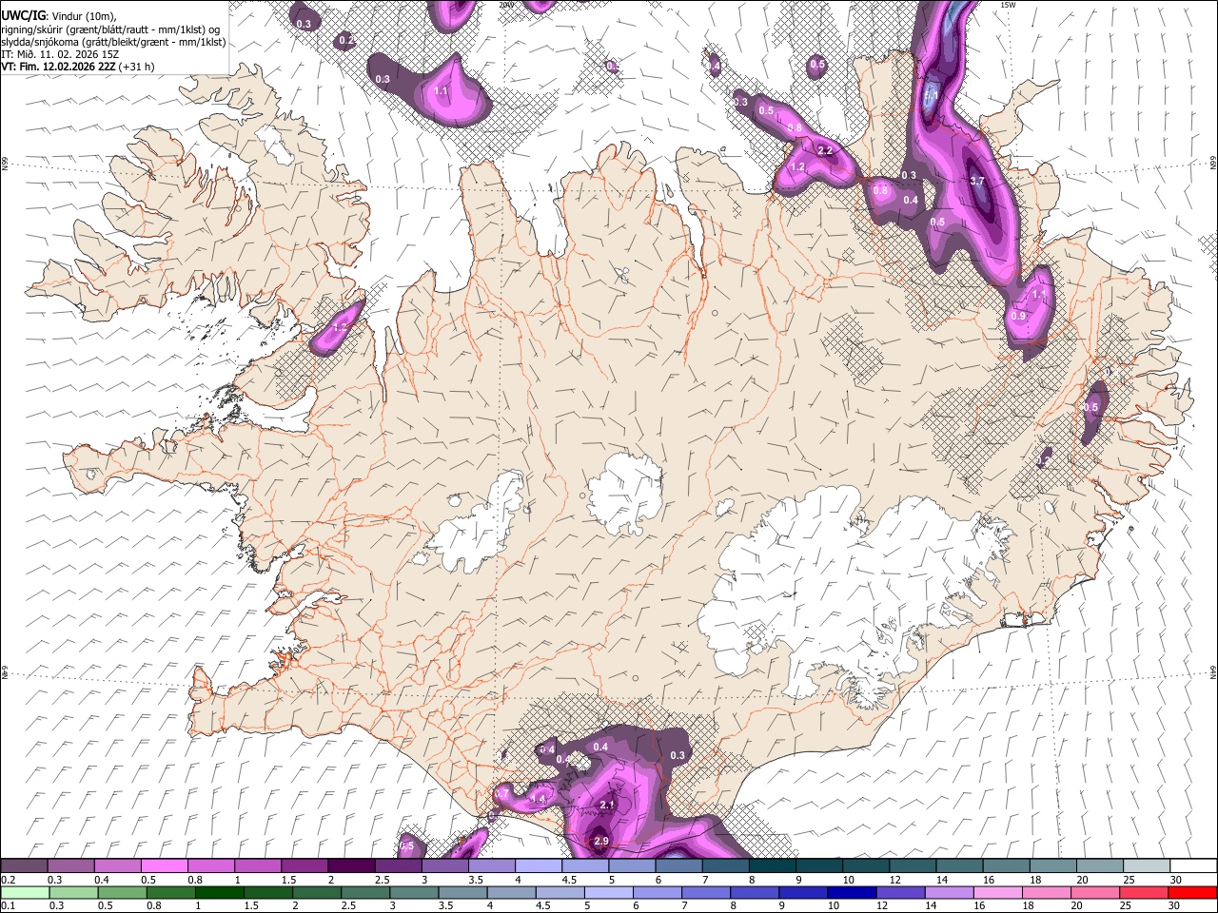Select the pale pink 16 rain-scale swatch
Image resolution: width=1218 pixels, height=913 pixels.
pos(999,893)
